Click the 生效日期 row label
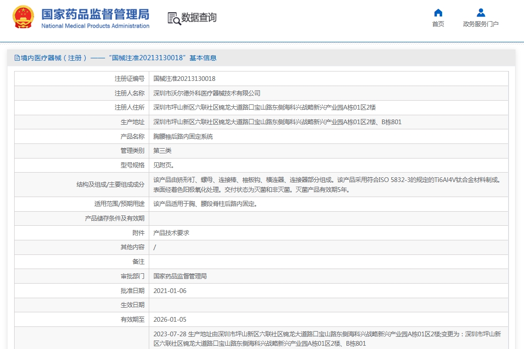524x349 pixels. 133,305
